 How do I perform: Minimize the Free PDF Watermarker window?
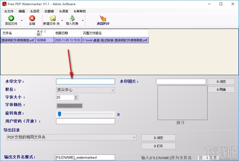tap(209, 4)
